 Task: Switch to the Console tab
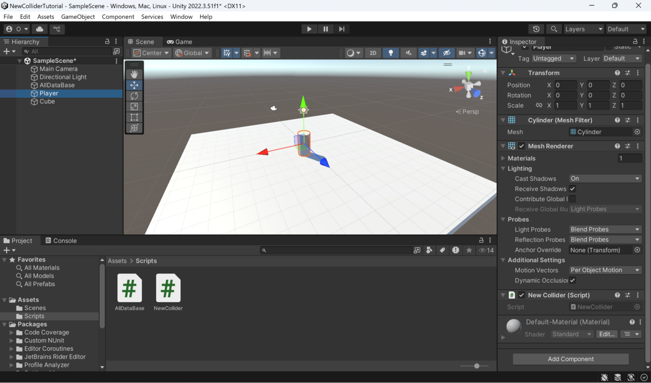coord(61,241)
